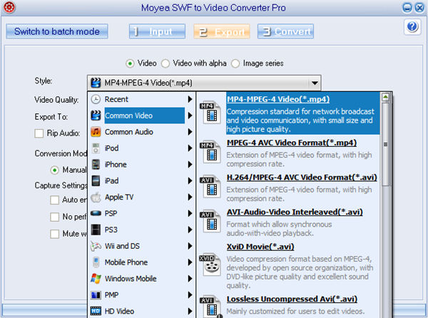Click the Common Video clapperboard icon
Image resolution: width=428 pixels, height=318 pixels.
96,116
